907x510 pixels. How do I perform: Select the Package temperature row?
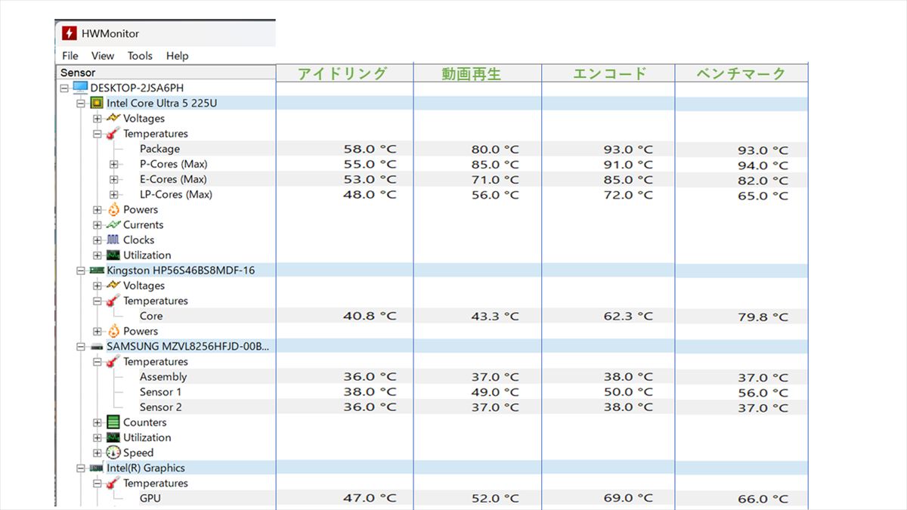159,149
